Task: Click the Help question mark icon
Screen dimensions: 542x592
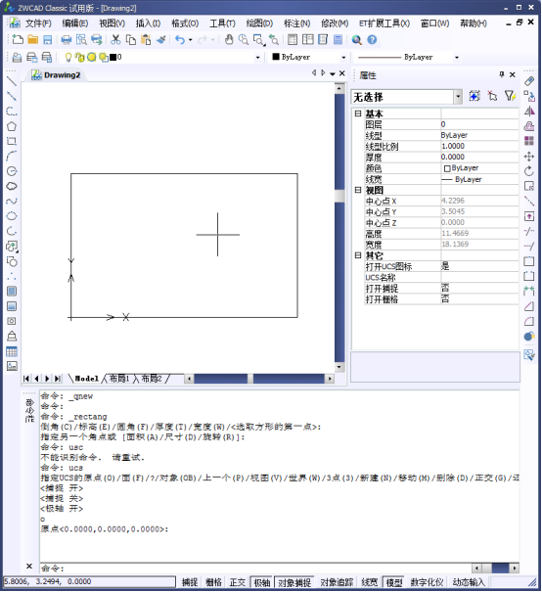Action: click(x=372, y=40)
